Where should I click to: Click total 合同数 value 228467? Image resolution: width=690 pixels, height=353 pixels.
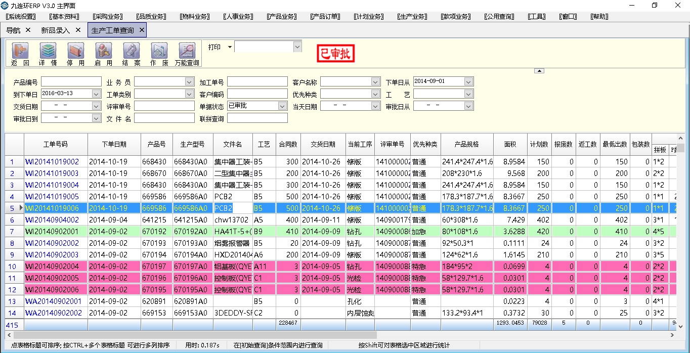point(287,322)
